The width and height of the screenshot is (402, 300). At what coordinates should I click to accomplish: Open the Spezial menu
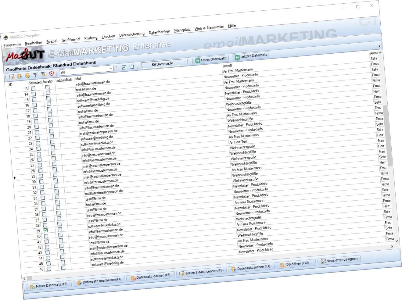(52, 41)
